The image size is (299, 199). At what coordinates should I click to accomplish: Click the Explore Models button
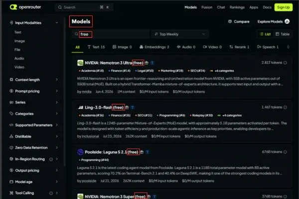tap(274, 21)
